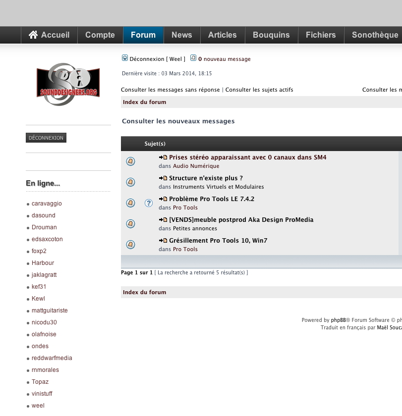Screen dimensions: 402x416
Task: Click latest-post arrow icon before 'Structure n'existe plus ?'
Action: [163, 178]
